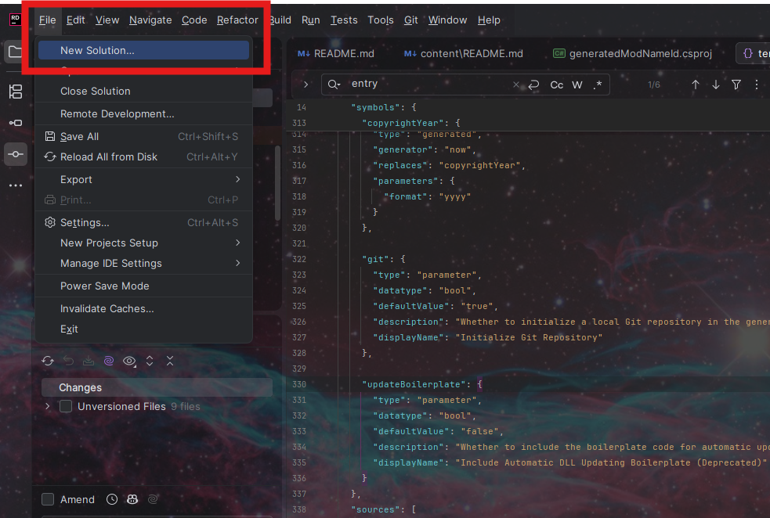Open the Edit menu
The width and height of the screenshot is (770, 518).
coord(76,20)
